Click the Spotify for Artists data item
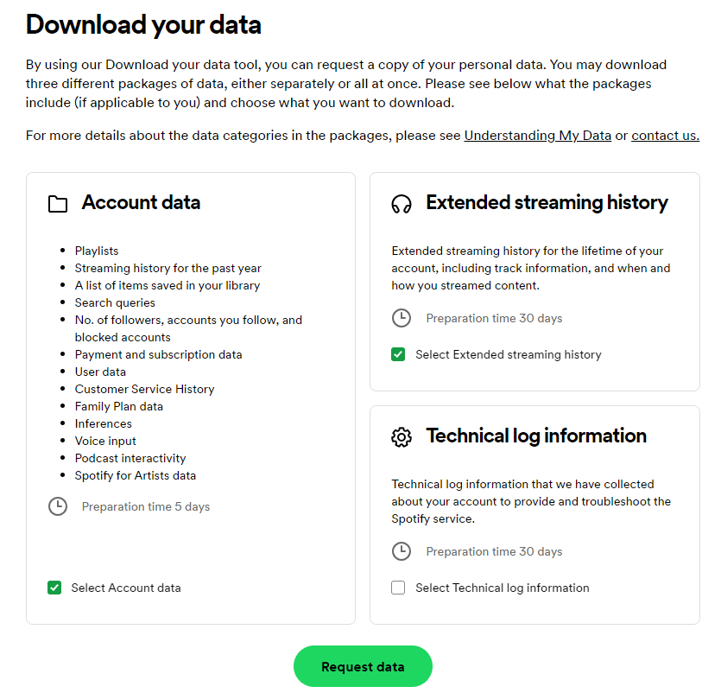 click(135, 475)
